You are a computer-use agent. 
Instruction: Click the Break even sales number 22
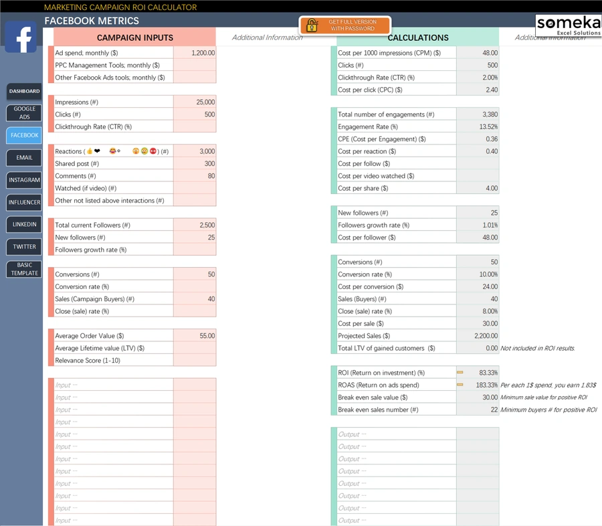pos(478,409)
